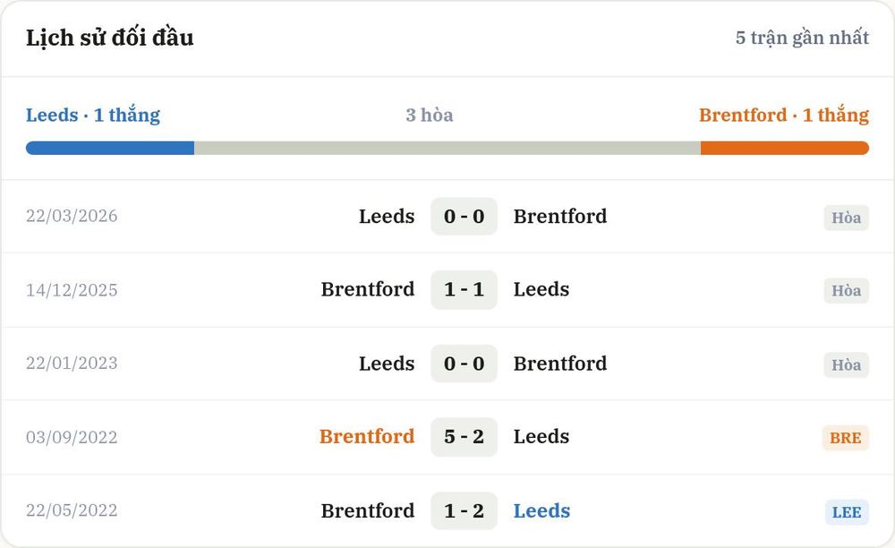Click the gray draws segment of the bar
Screen dimensions: 895x548
(x=447, y=149)
